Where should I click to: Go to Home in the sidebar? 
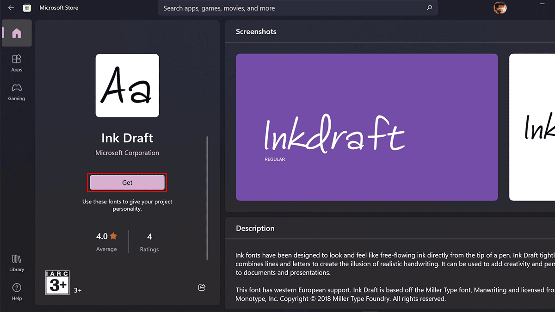17,33
